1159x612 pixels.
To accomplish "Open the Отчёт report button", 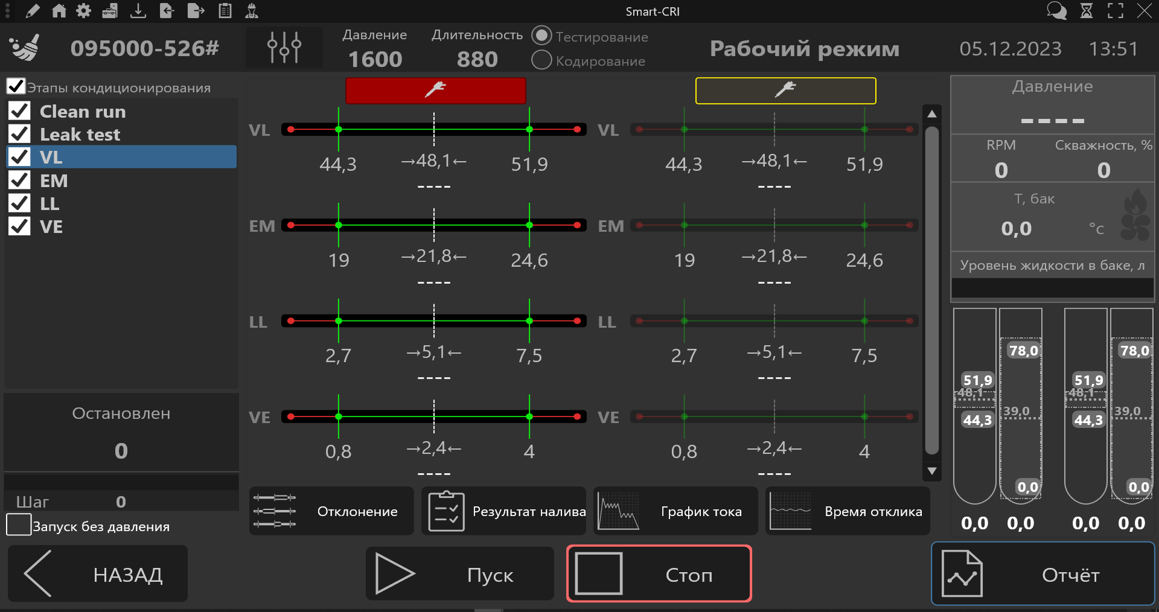I will (1043, 573).
